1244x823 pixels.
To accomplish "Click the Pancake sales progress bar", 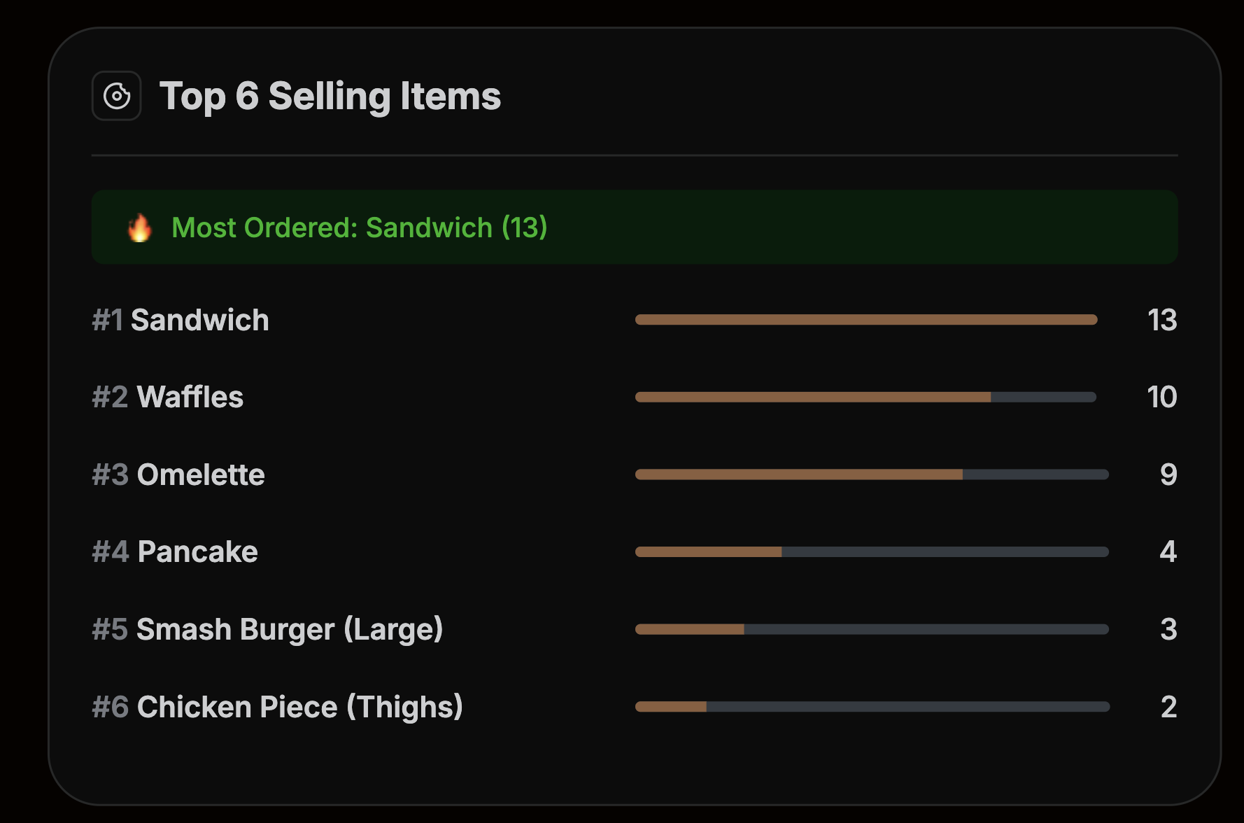I will (x=872, y=552).
